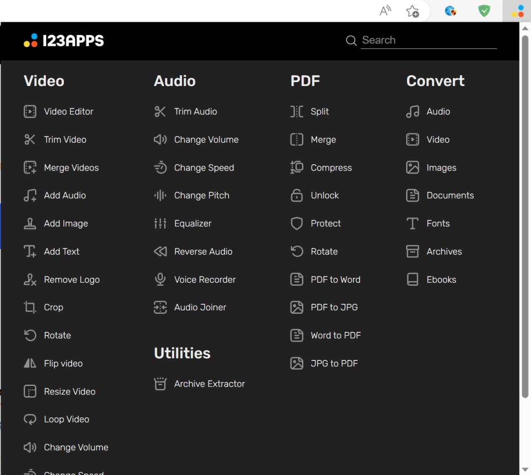Open the Merge Videos link

pyautogui.click(x=71, y=168)
